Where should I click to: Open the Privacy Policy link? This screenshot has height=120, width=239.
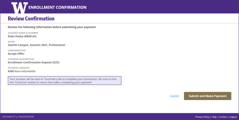pyautogui.click(x=202, y=117)
